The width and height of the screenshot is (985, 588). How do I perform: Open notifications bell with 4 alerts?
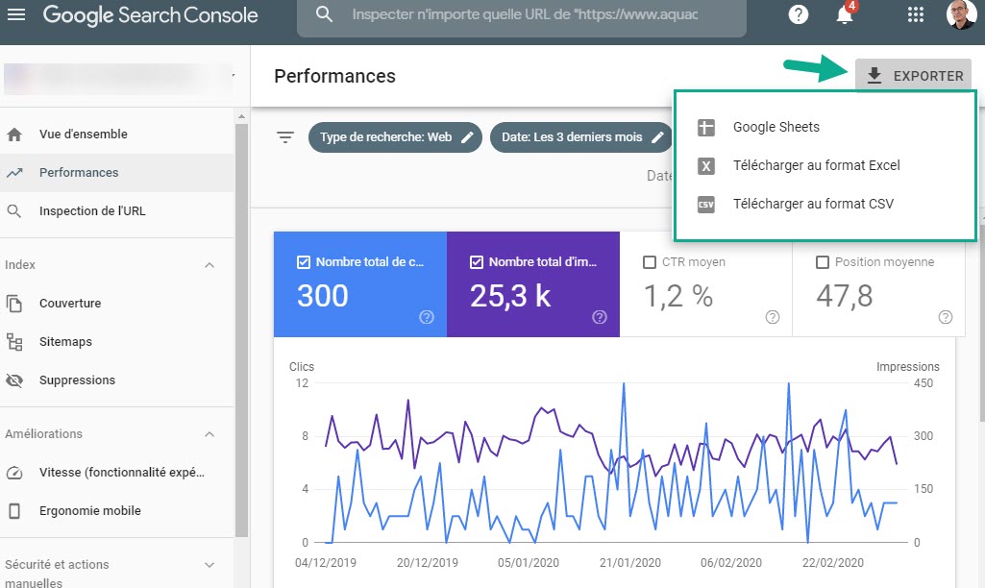(846, 13)
